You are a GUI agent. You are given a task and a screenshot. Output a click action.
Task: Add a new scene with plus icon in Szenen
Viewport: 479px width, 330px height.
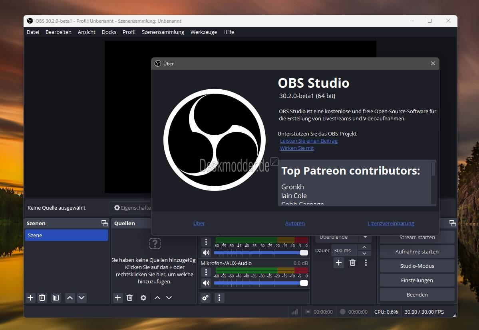[x=30, y=298]
